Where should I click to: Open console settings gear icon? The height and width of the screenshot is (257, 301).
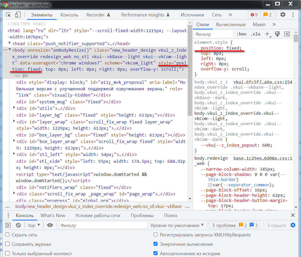tap(293, 225)
